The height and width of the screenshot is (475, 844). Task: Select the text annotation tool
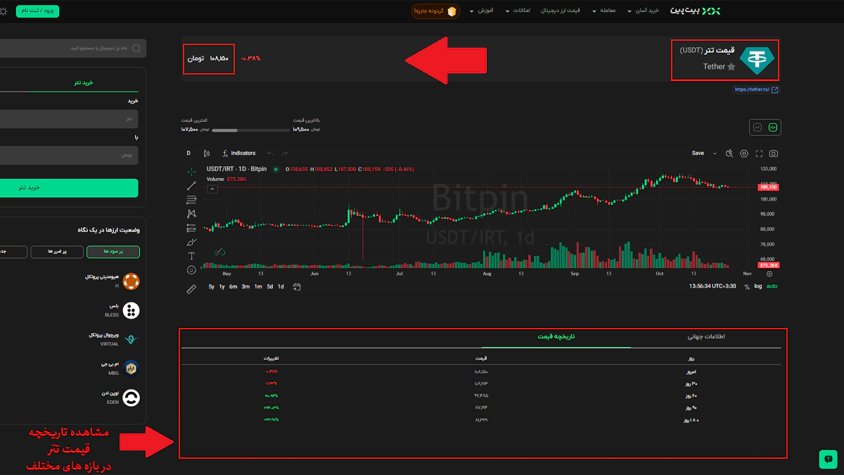click(x=191, y=255)
